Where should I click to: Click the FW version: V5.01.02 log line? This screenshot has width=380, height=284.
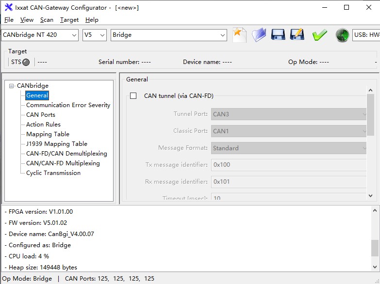pyautogui.click(x=35, y=223)
